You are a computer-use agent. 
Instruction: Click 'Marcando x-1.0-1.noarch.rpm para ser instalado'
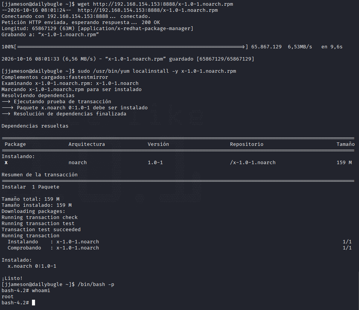click(x=72, y=89)
